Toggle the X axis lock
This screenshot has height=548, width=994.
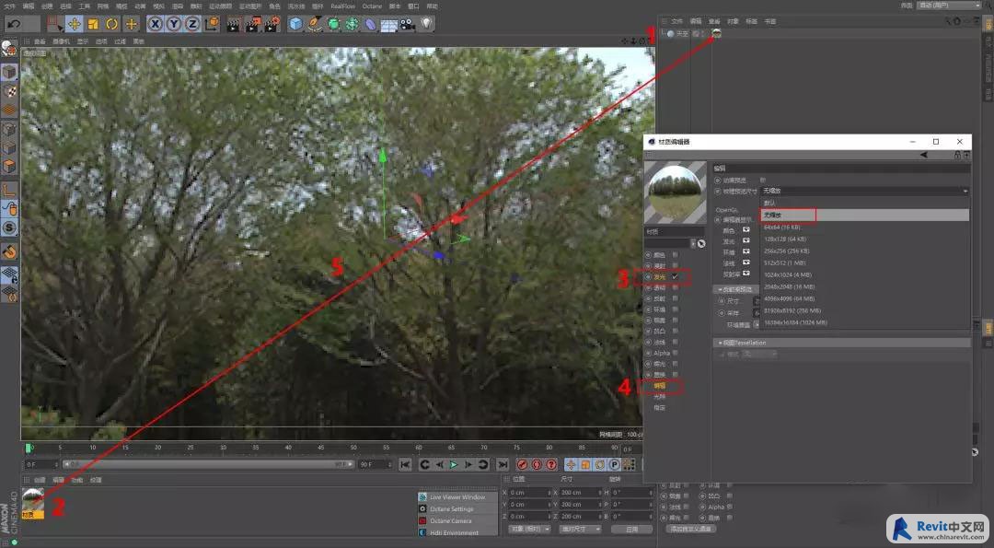156,24
